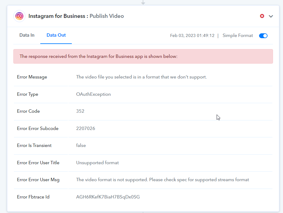Click the 'video format is not supported' message
The width and height of the screenshot is (283, 213).
click(x=163, y=180)
